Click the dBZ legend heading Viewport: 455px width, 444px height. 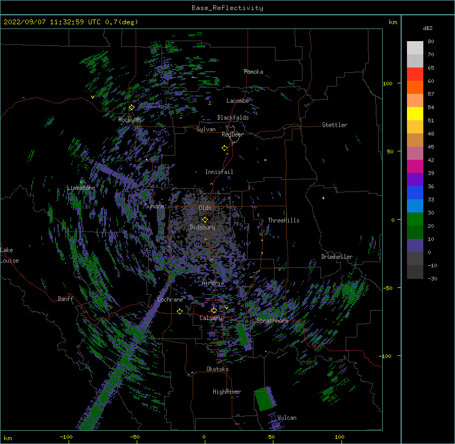[428, 28]
